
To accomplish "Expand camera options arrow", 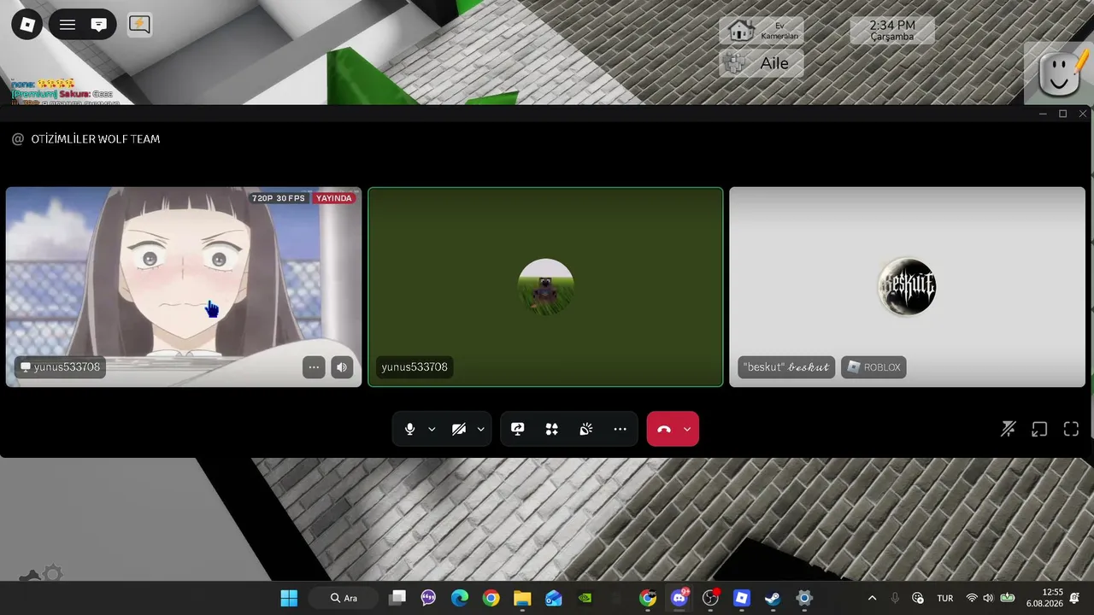I will tap(480, 429).
